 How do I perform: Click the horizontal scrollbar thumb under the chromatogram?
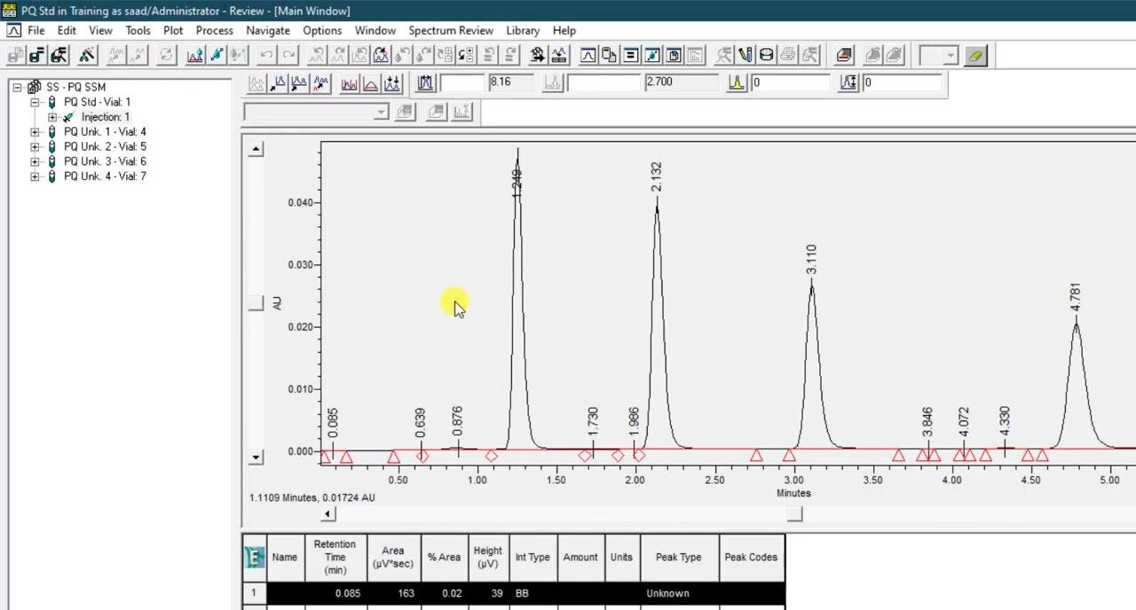794,513
